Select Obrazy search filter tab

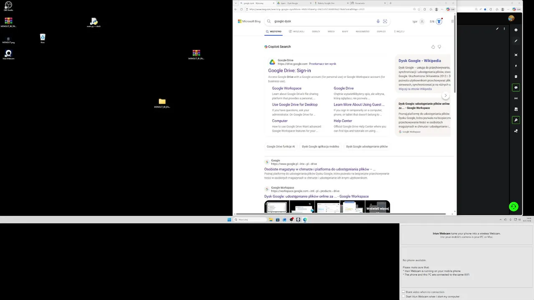click(316, 31)
